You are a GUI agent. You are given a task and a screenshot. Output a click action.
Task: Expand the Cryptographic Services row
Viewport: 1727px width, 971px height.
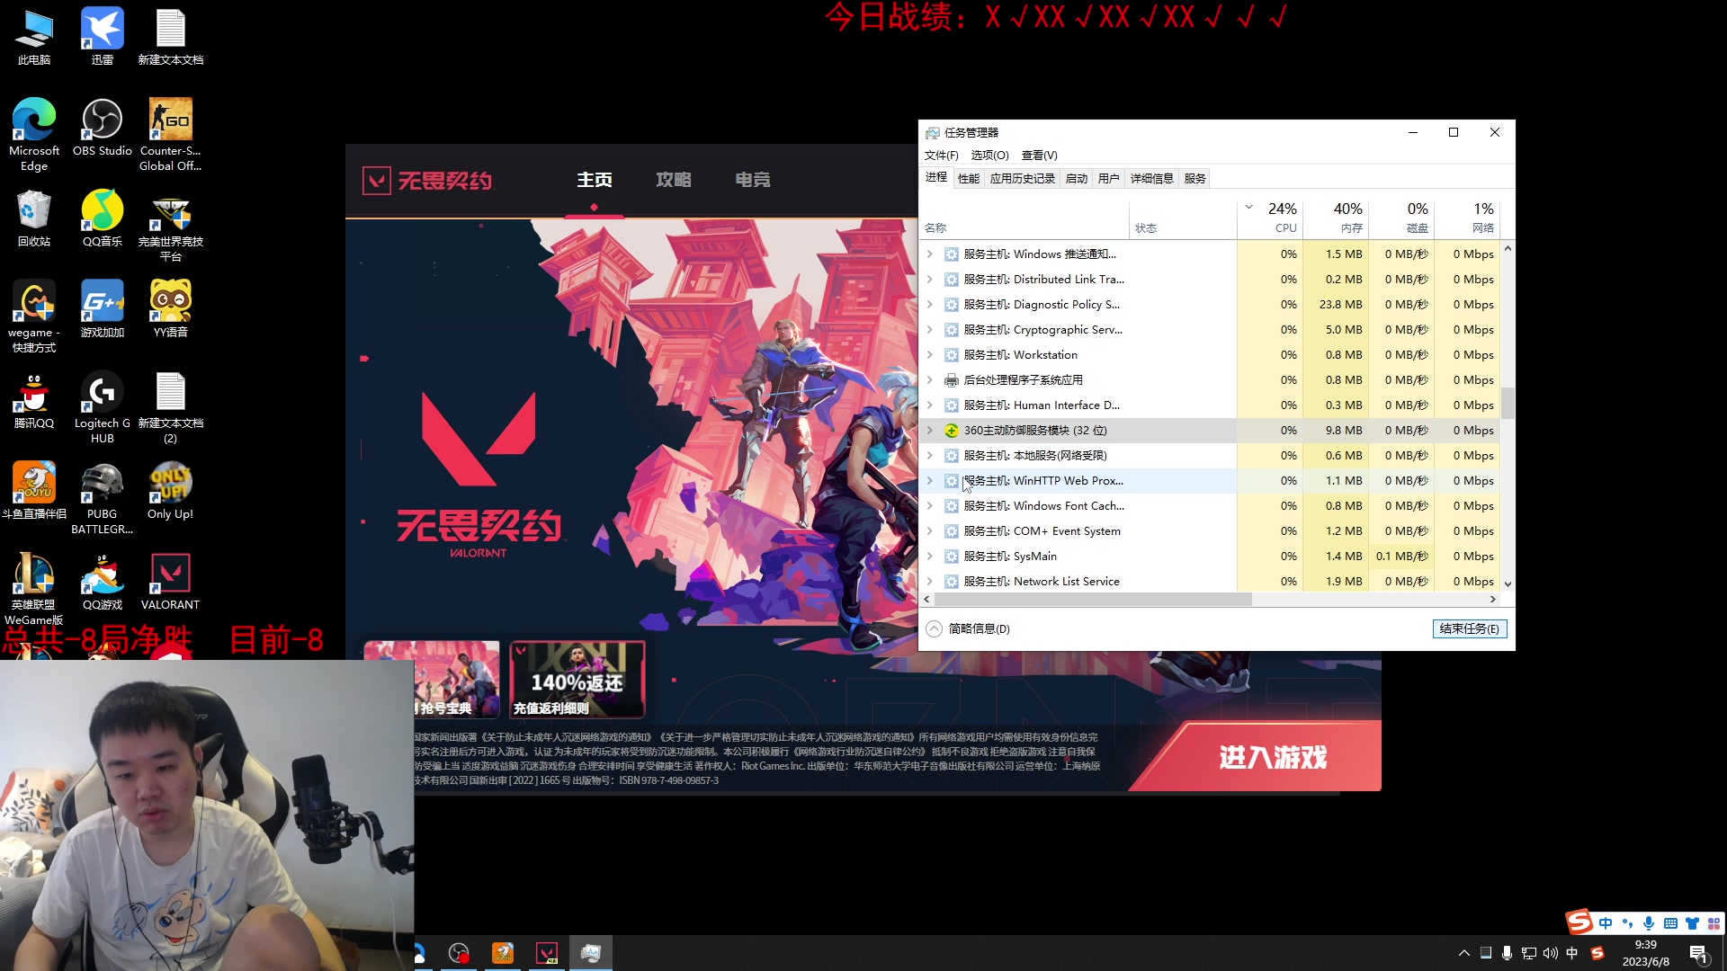tap(929, 330)
